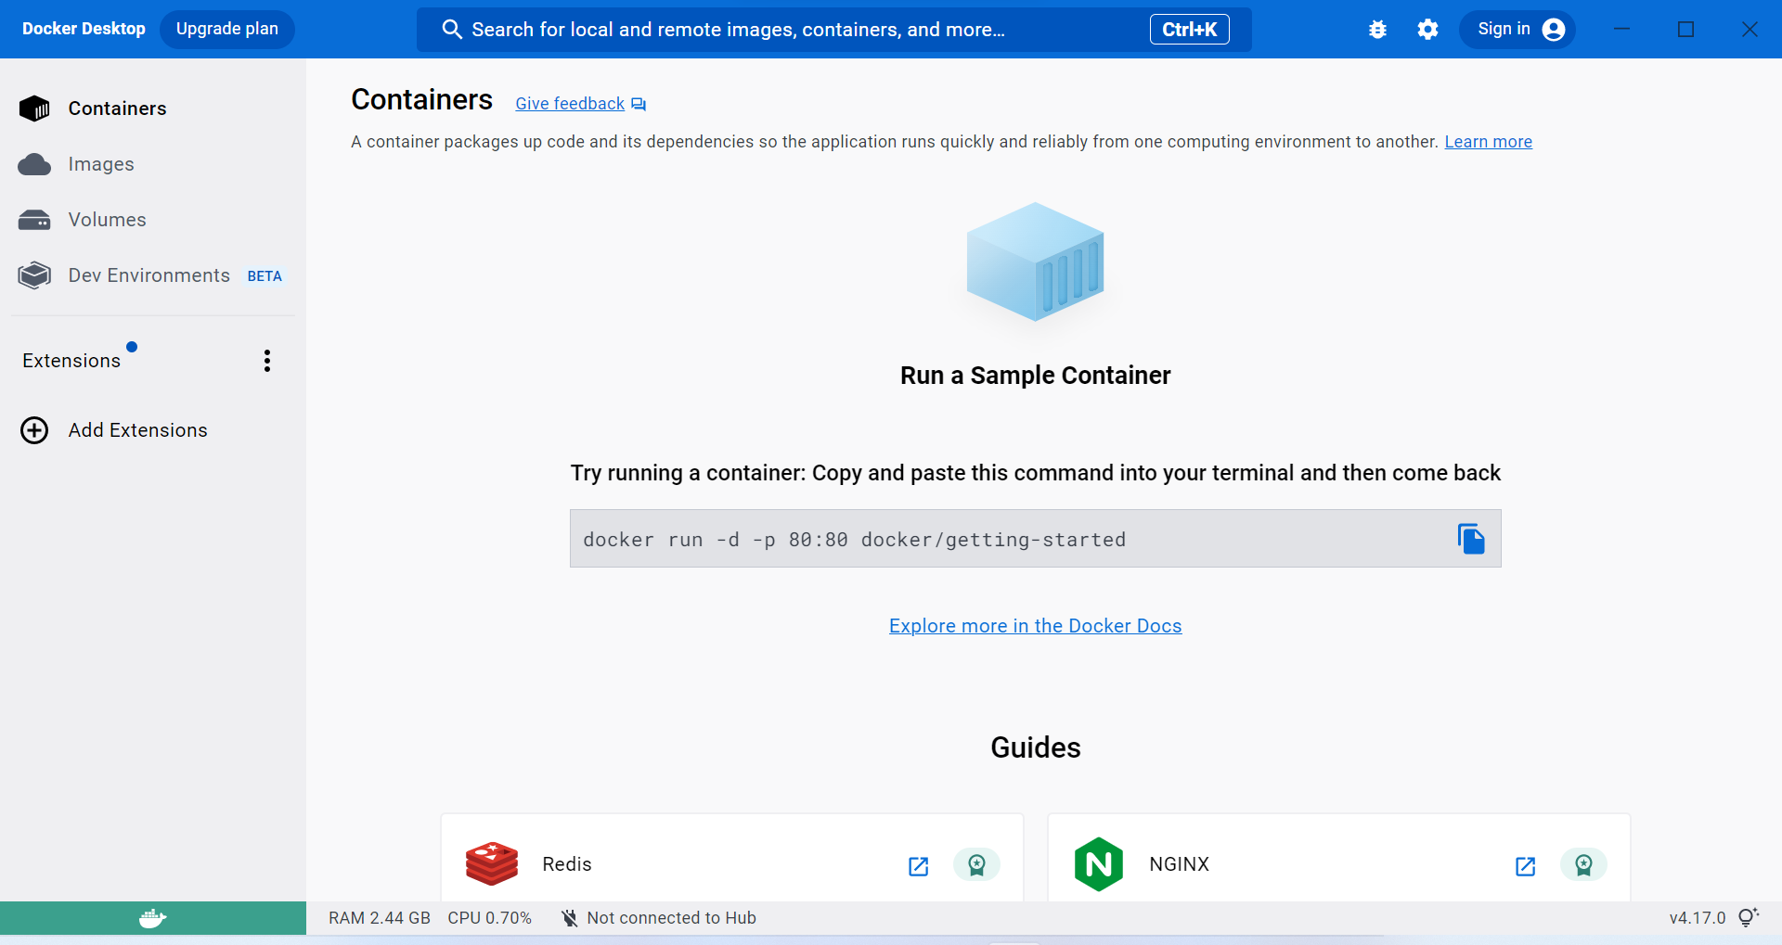
Task: Click the docker run command text
Action: coord(854,540)
